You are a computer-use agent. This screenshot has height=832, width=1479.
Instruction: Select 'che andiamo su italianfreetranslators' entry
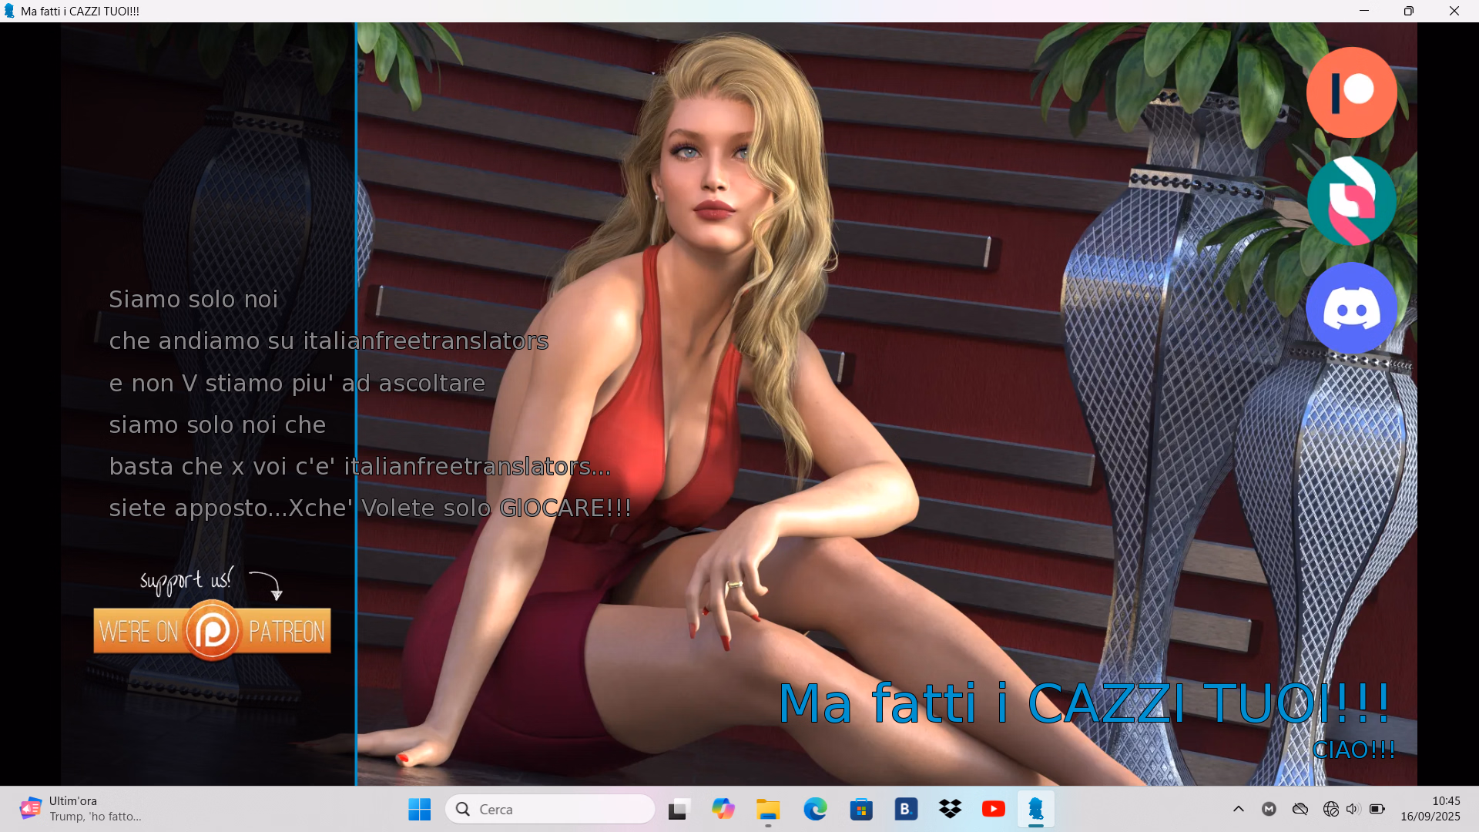[x=328, y=341]
